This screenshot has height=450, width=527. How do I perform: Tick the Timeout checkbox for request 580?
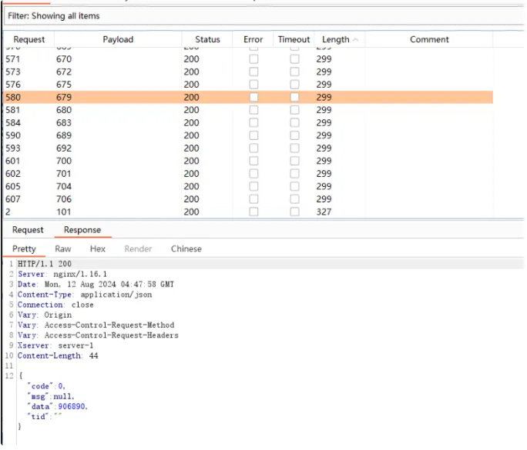tap(294, 98)
